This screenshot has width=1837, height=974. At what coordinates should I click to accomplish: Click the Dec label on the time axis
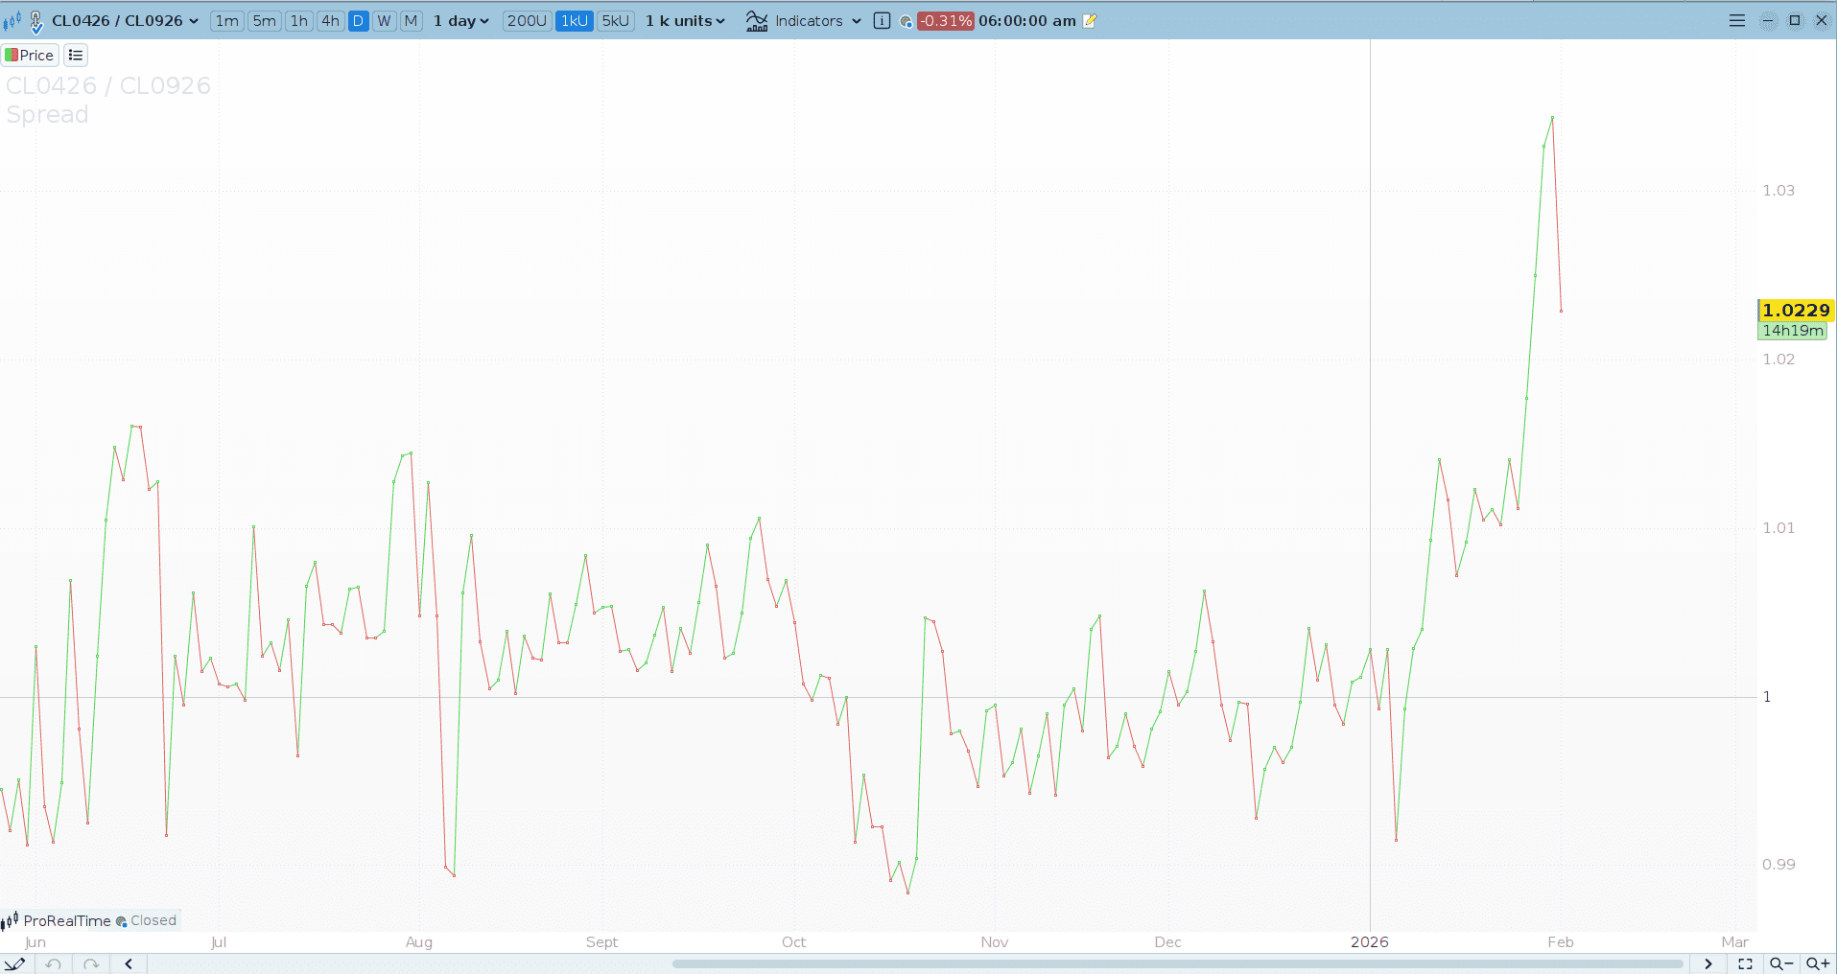click(x=1168, y=942)
